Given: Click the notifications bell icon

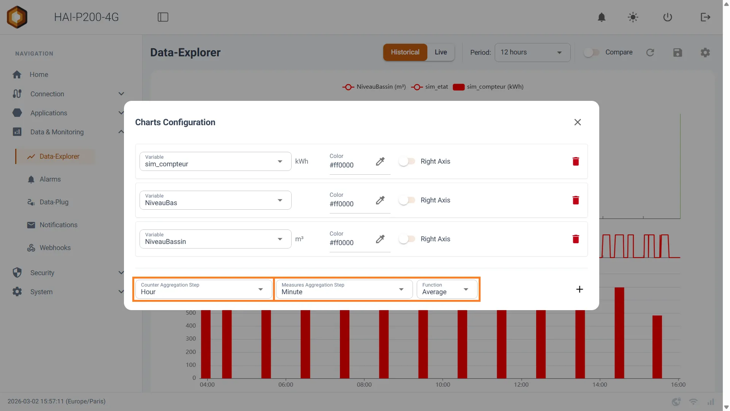Looking at the screenshot, I should pos(601,17).
